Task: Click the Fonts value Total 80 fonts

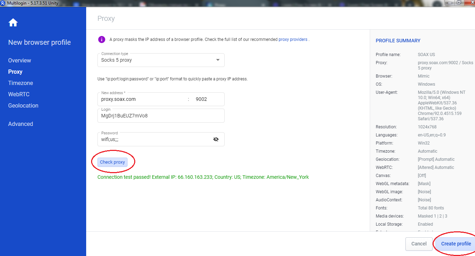Action: (431, 208)
